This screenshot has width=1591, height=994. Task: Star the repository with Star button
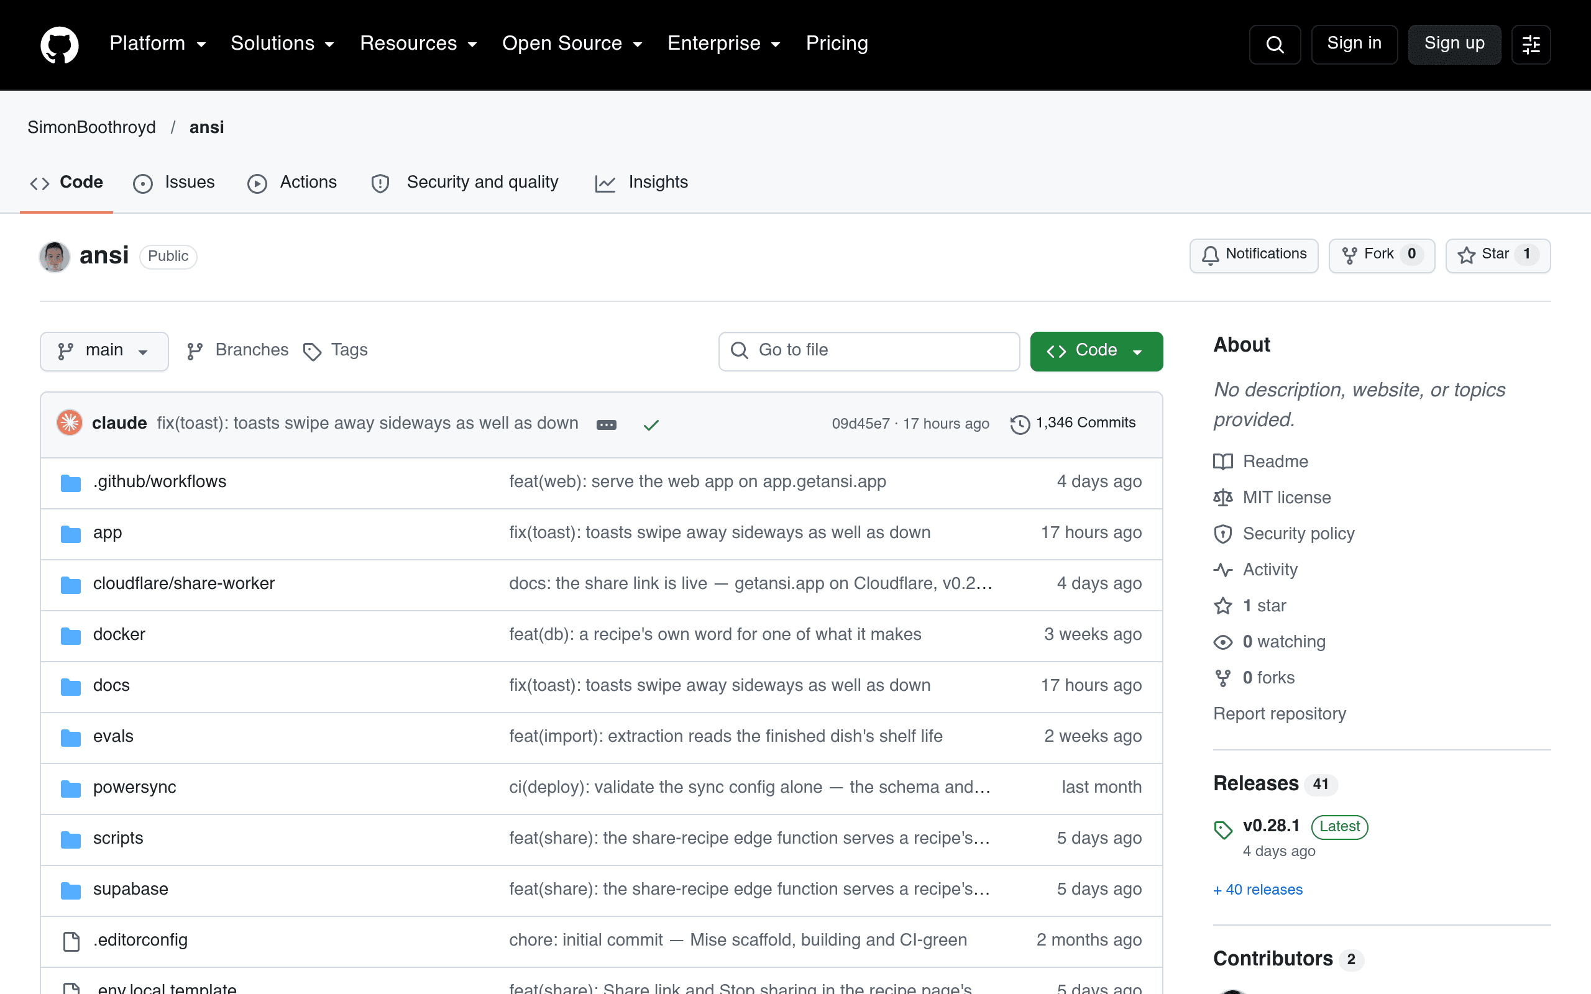click(x=1498, y=255)
